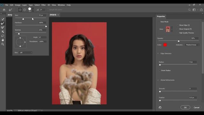Open the brush options dropdown arrow beside preview

pyautogui.click(x=33, y=10)
